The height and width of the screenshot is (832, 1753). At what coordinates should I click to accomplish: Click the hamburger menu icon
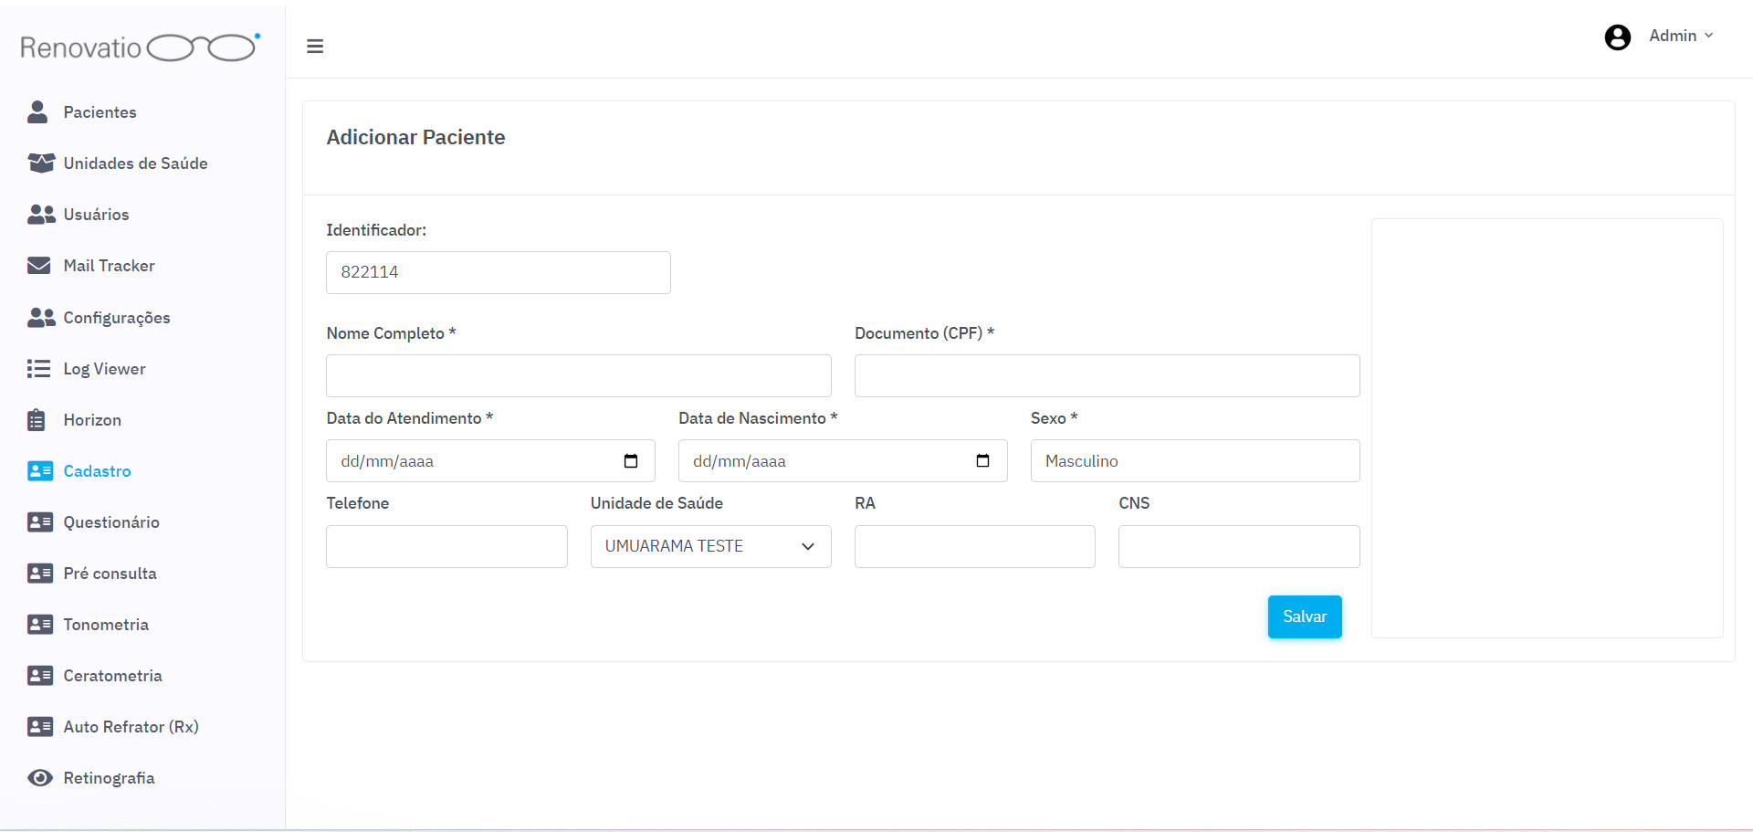pos(315,47)
